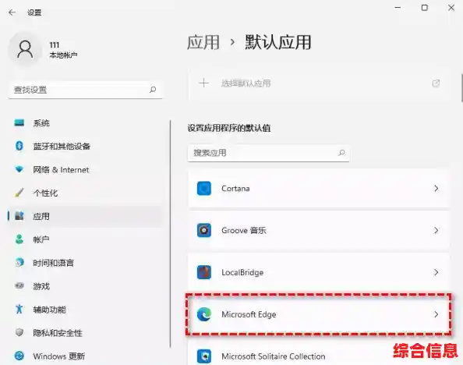Click the 111 本地帐户 profile name
This screenshot has width=463, height=365.
tap(63, 50)
